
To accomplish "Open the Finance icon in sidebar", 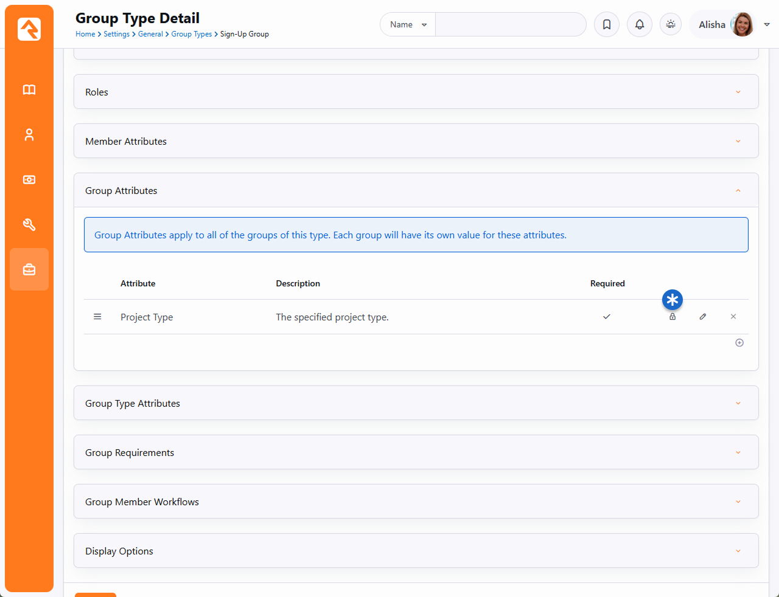I will (x=29, y=180).
